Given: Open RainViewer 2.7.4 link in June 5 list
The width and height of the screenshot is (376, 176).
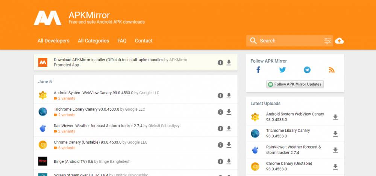Looking at the screenshot, I should coord(98,126).
